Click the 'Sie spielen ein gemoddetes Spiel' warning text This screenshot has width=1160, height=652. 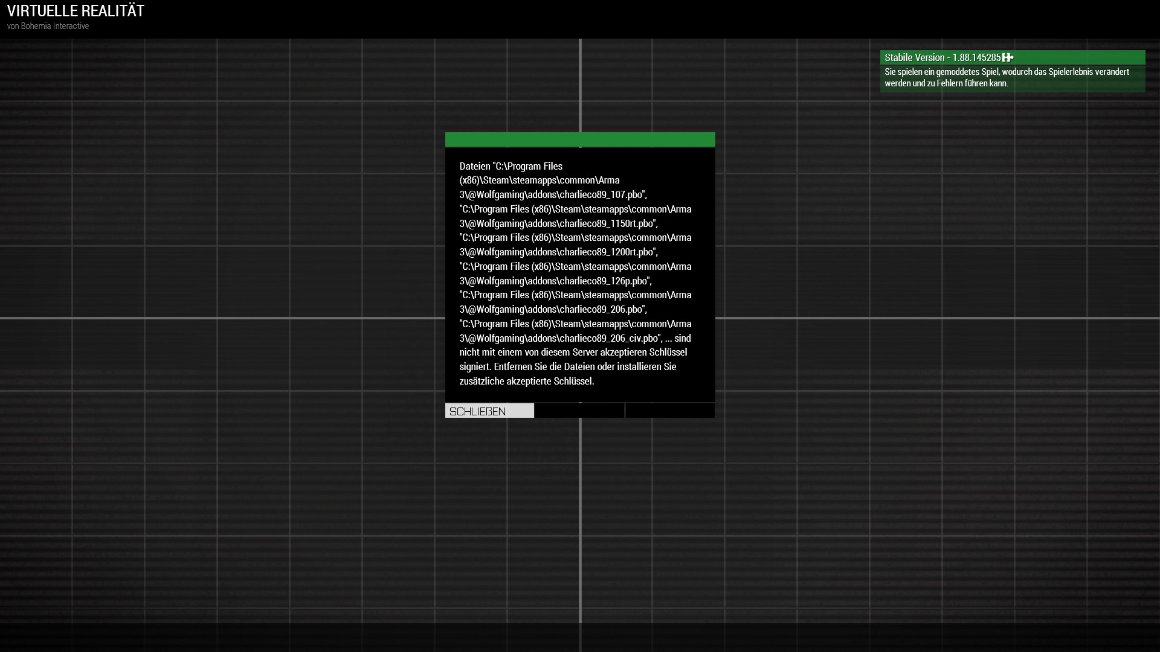point(1007,77)
